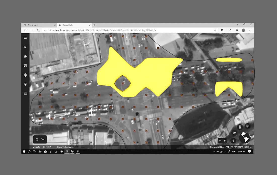This screenshot has height=175, width=277.
Task: Open a new browser tab
Action: [94, 25]
